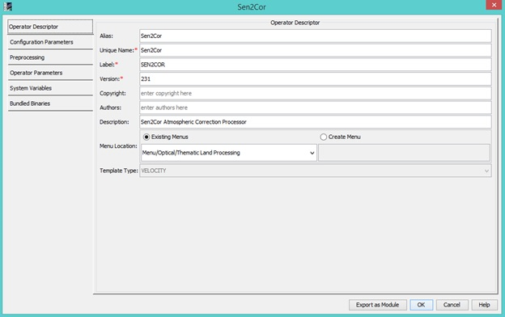The width and height of the screenshot is (505, 317).
Task: Open Help for this dialog
Action: pos(485,305)
